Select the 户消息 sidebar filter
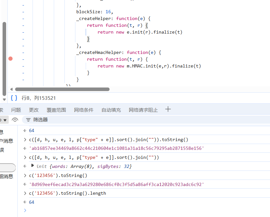 (x=6, y=141)
